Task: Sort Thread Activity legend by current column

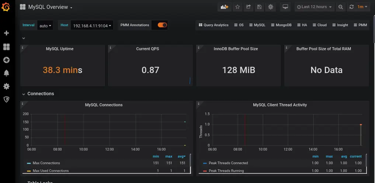Action: tap(356, 156)
